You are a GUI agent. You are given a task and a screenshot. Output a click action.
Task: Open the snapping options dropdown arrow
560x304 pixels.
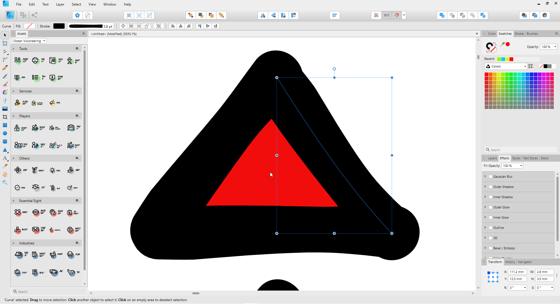(404, 15)
